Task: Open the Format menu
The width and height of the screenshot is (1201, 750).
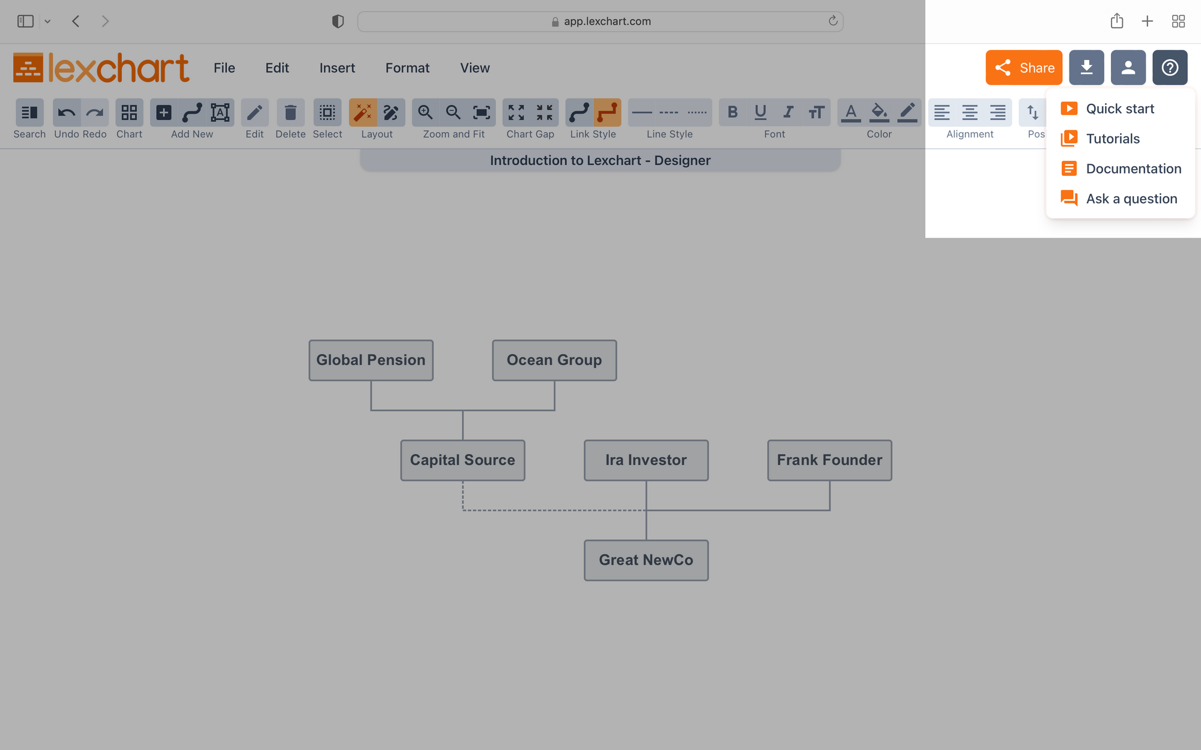Action: [x=407, y=67]
